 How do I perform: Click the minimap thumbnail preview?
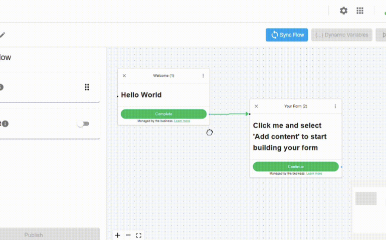366,198
